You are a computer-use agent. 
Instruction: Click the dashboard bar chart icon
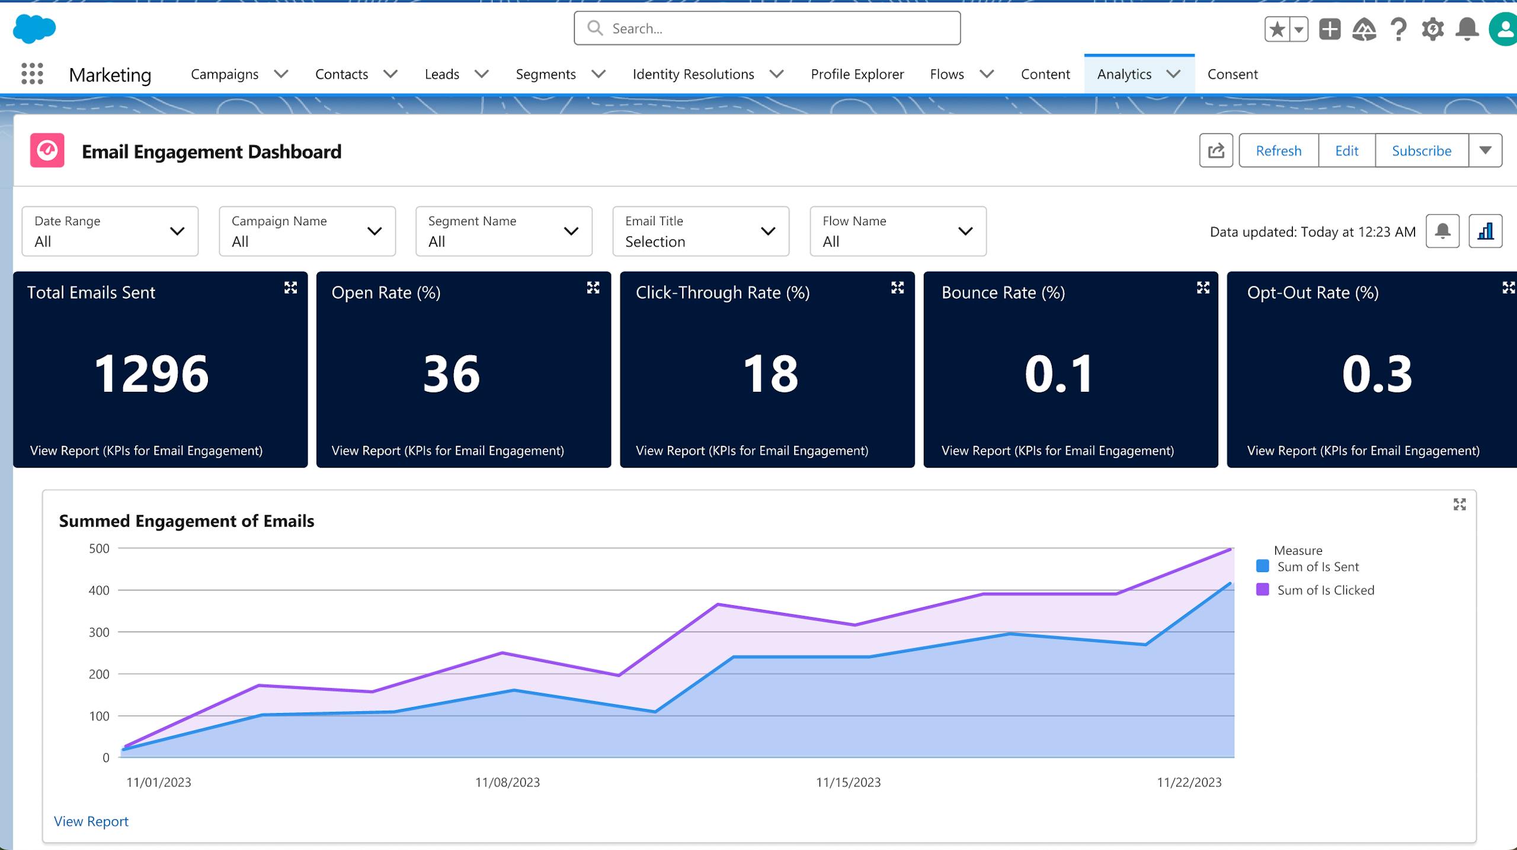click(1485, 231)
